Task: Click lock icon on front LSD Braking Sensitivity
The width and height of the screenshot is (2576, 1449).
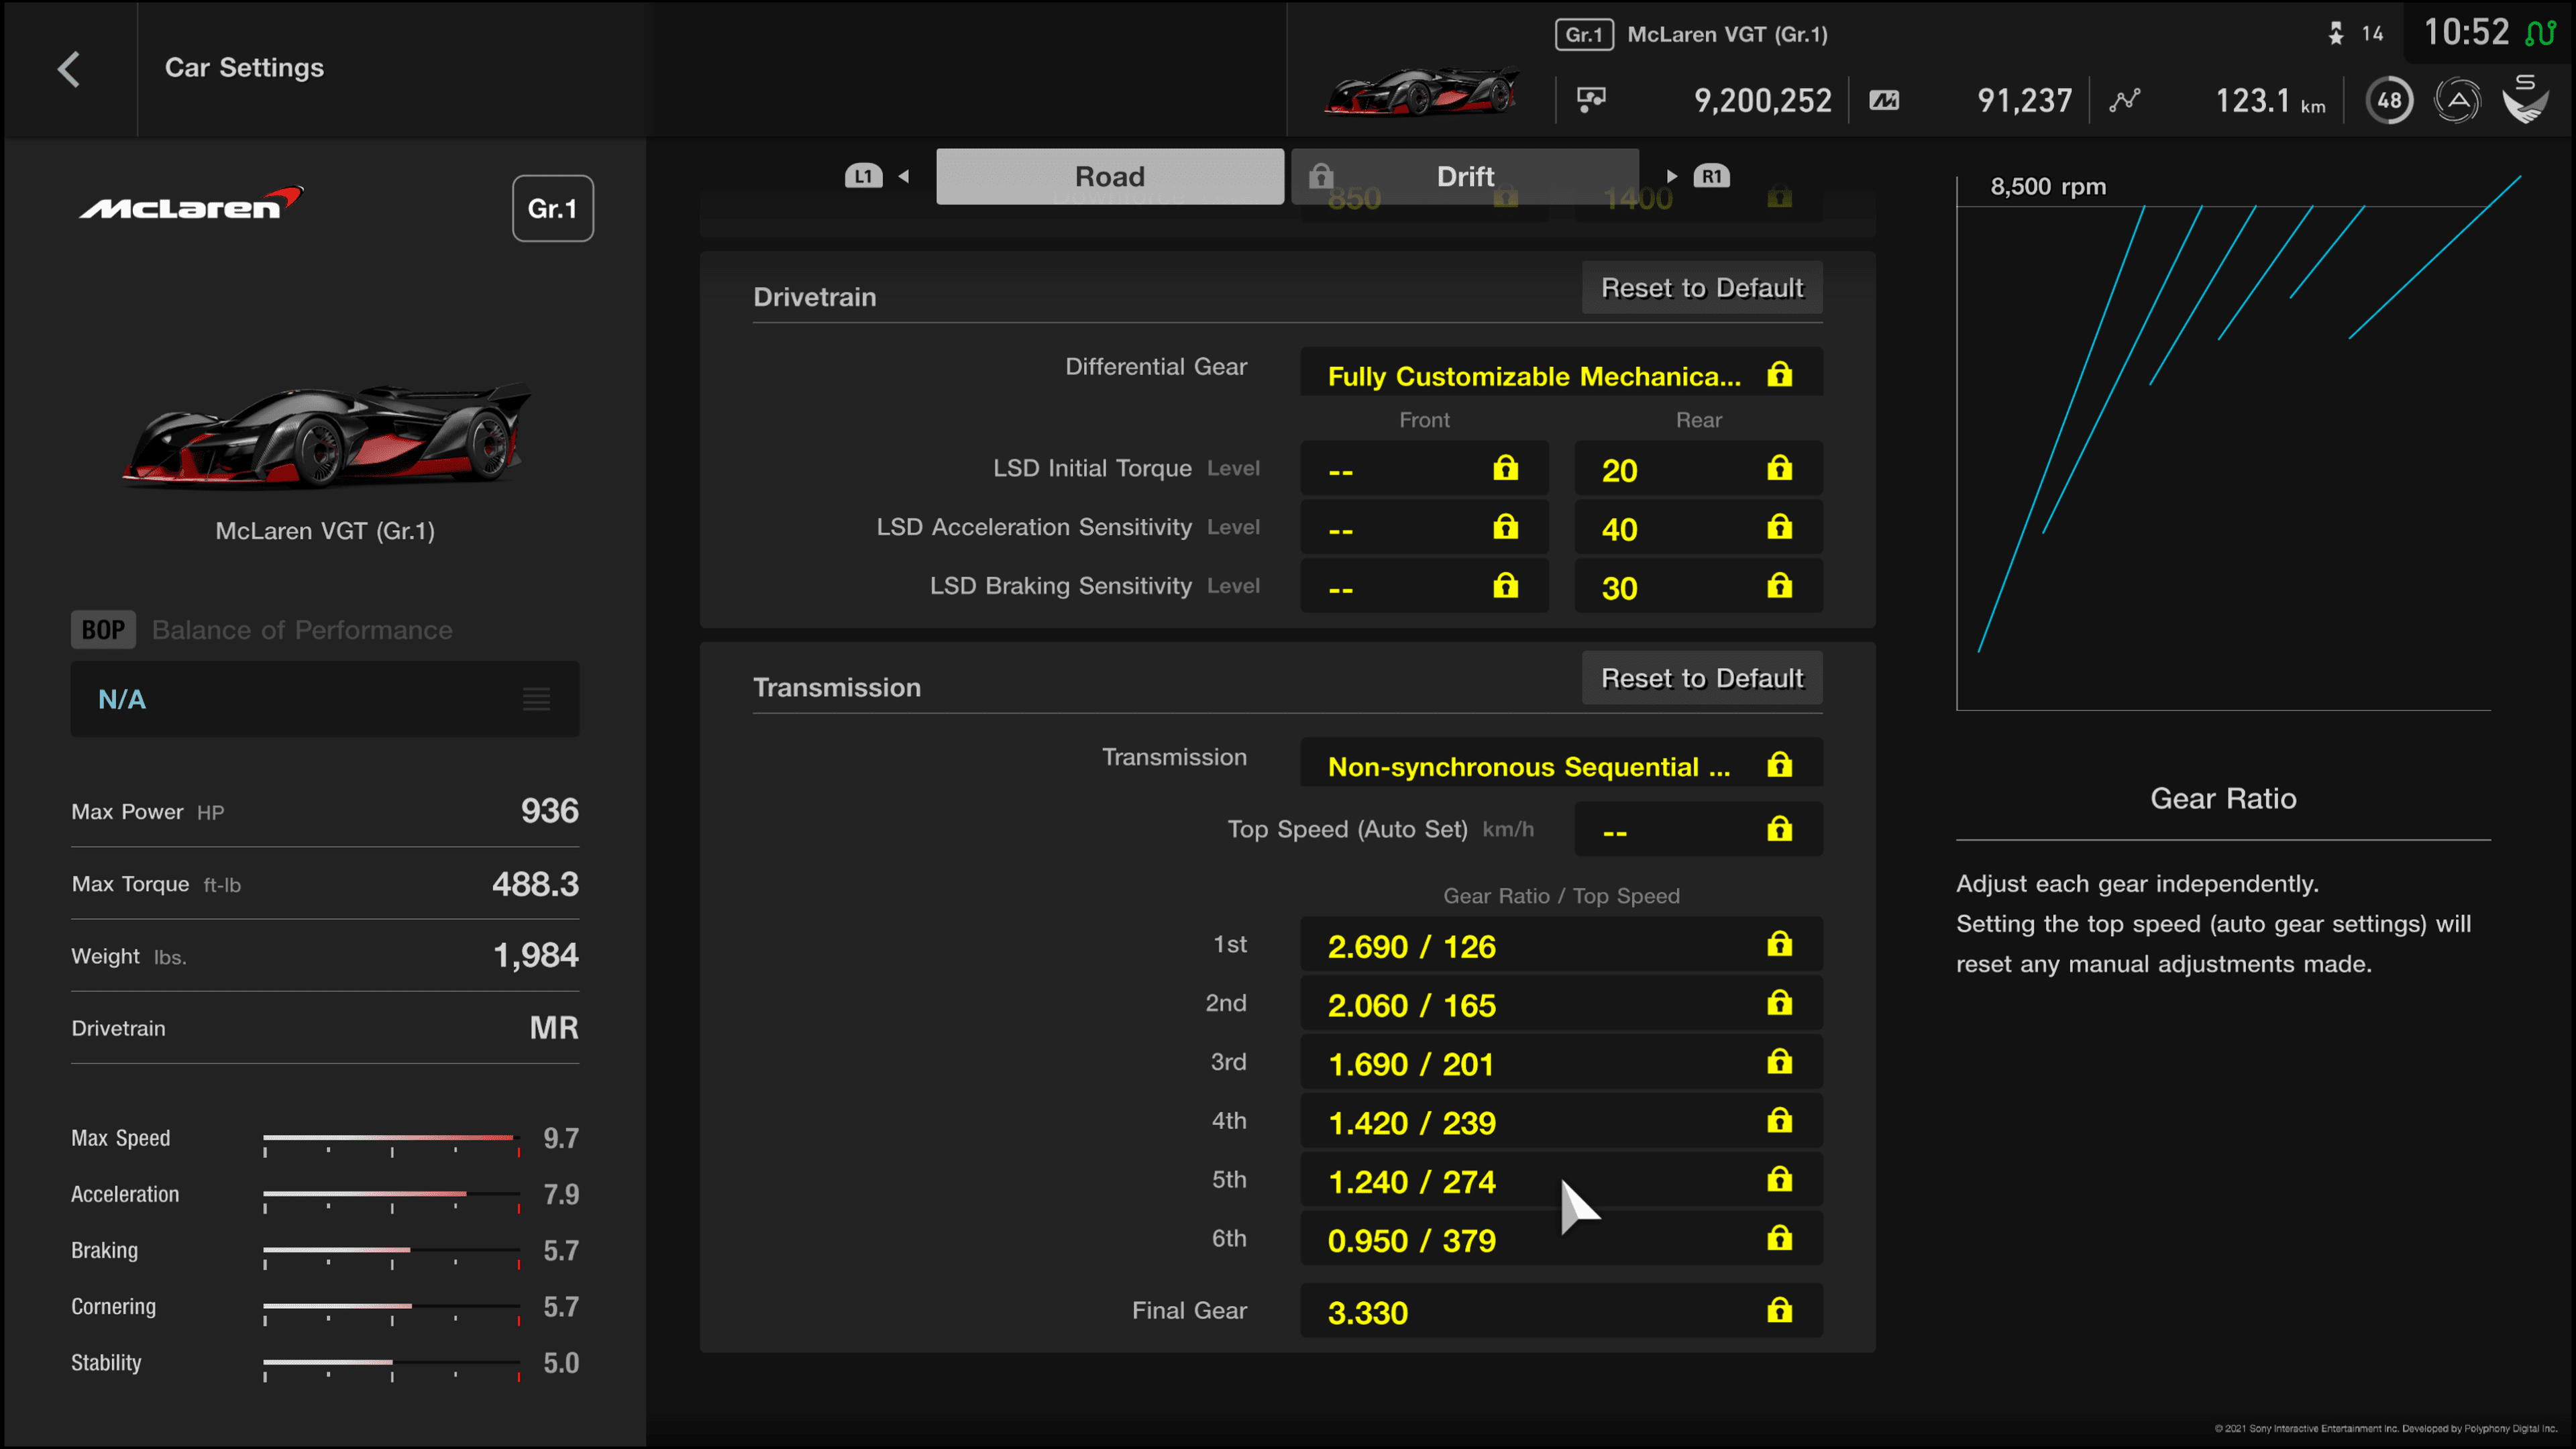Action: (1505, 586)
